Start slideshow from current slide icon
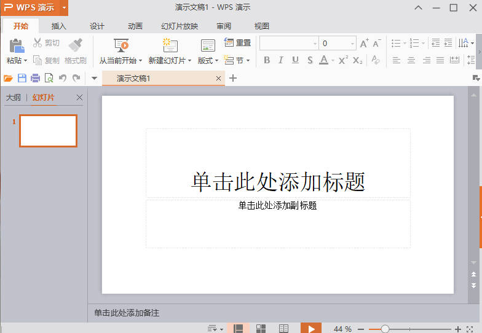 point(121,45)
